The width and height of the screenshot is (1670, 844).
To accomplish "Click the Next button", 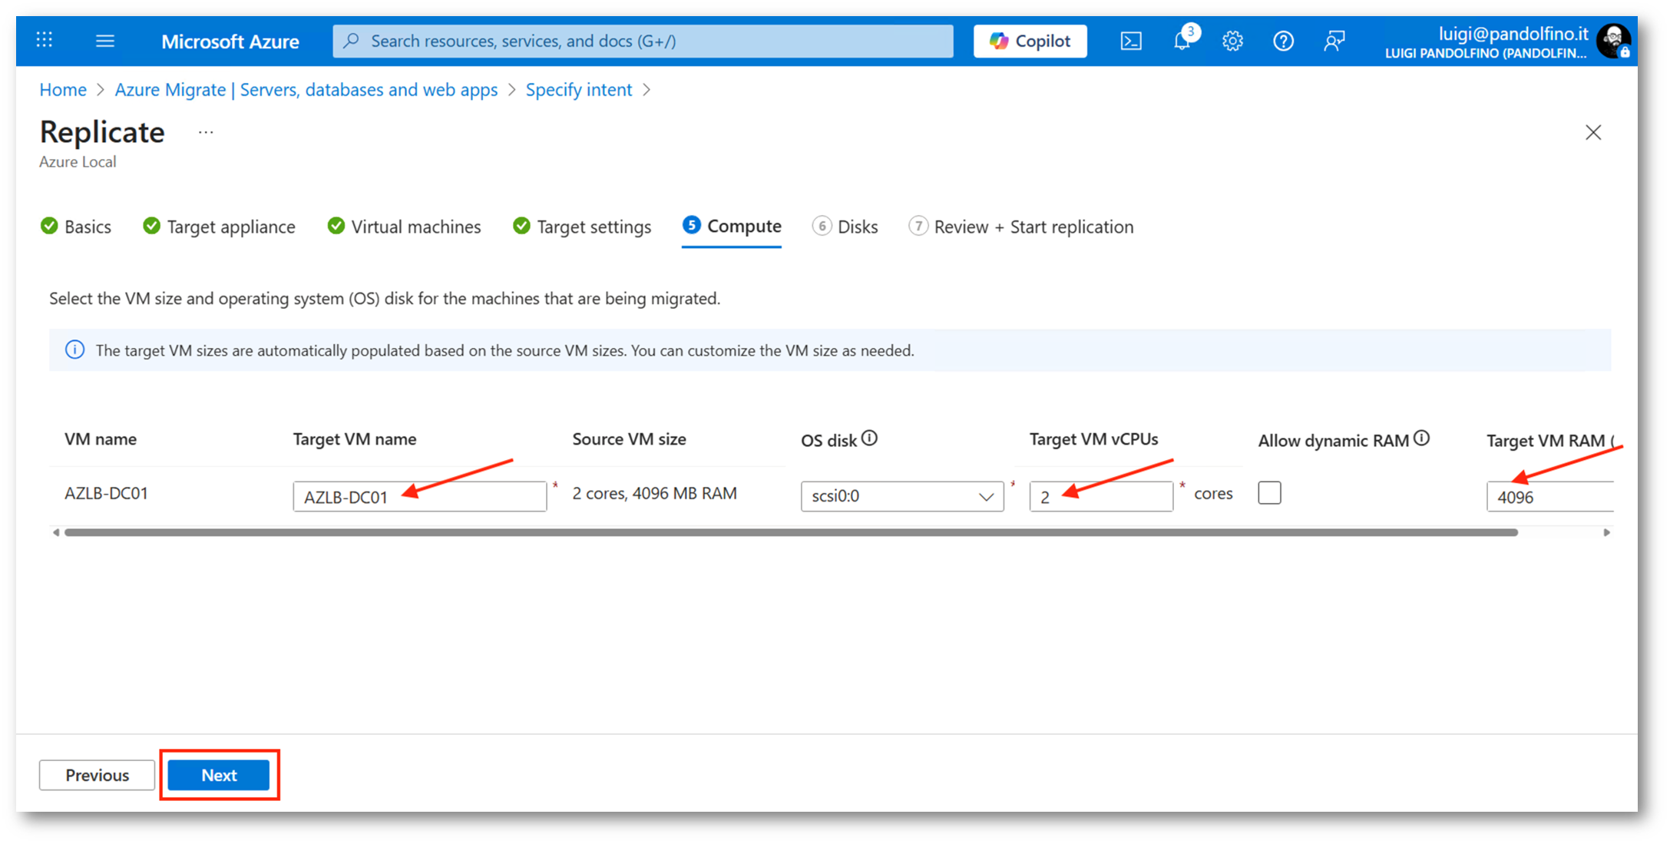I will 219,775.
